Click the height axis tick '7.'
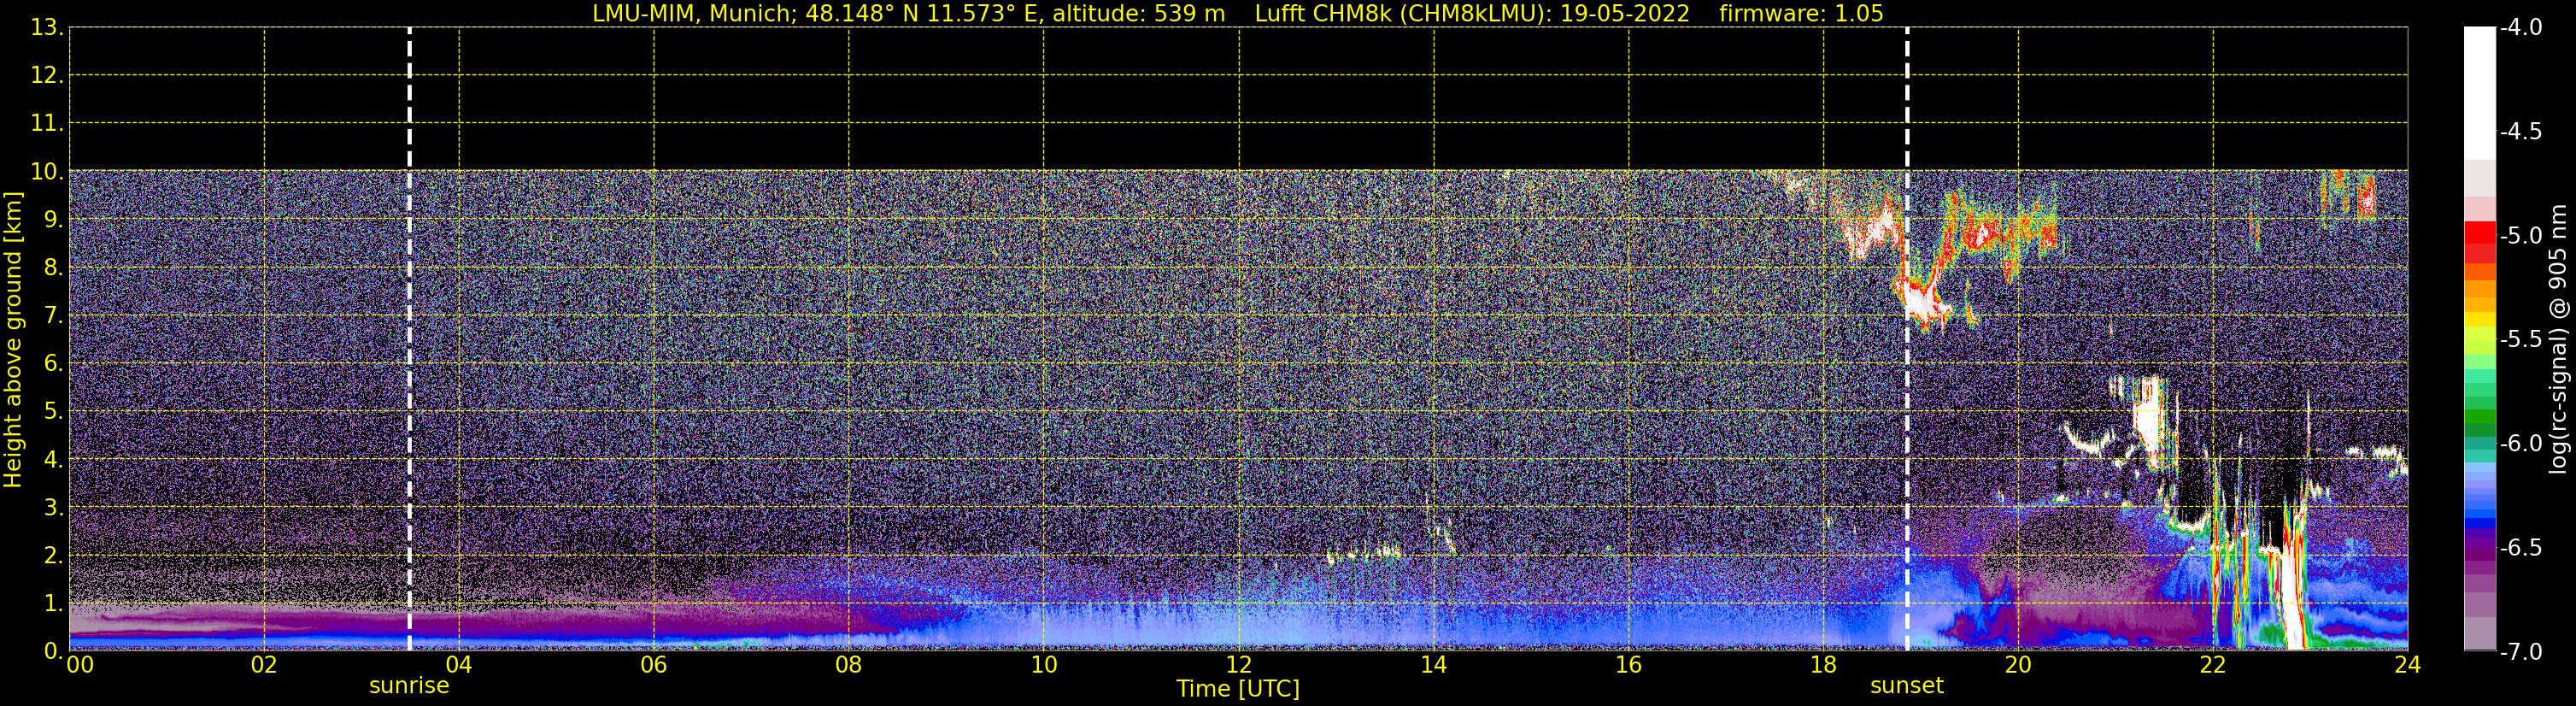The width and height of the screenshot is (2576, 706). (53, 316)
